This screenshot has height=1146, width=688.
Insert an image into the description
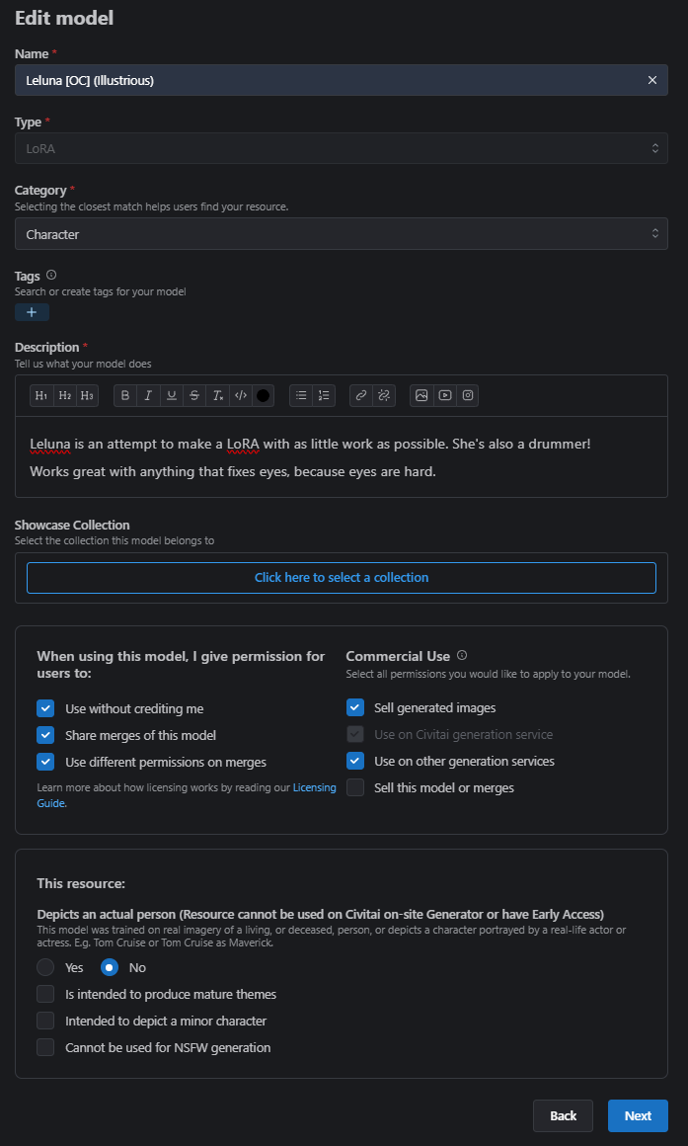pos(421,395)
